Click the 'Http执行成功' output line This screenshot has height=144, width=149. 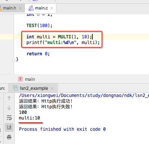46,101
